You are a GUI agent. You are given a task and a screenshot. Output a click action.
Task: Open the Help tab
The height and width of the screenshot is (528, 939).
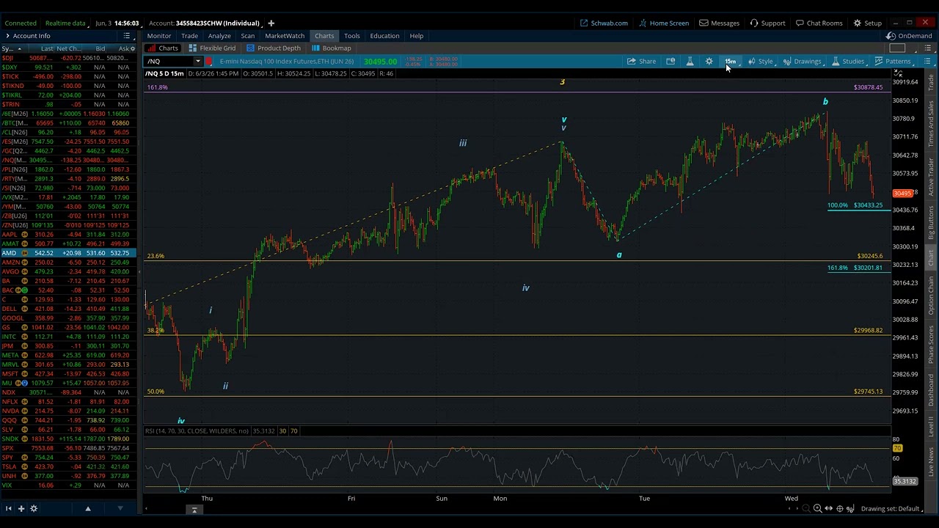[417, 36]
